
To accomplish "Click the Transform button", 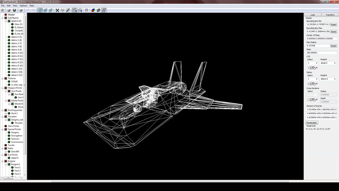I will tap(330, 15).
